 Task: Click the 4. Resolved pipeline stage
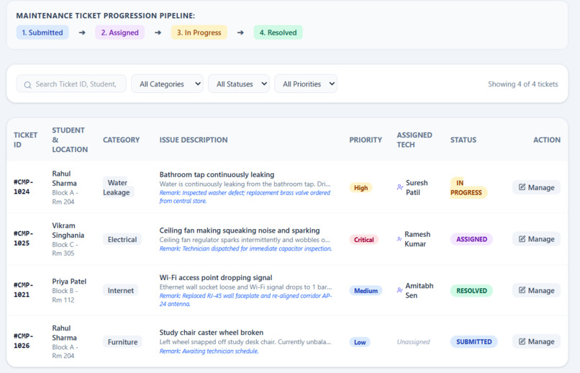click(278, 32)
